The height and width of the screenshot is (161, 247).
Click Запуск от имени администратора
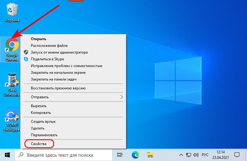pos(59,52)
